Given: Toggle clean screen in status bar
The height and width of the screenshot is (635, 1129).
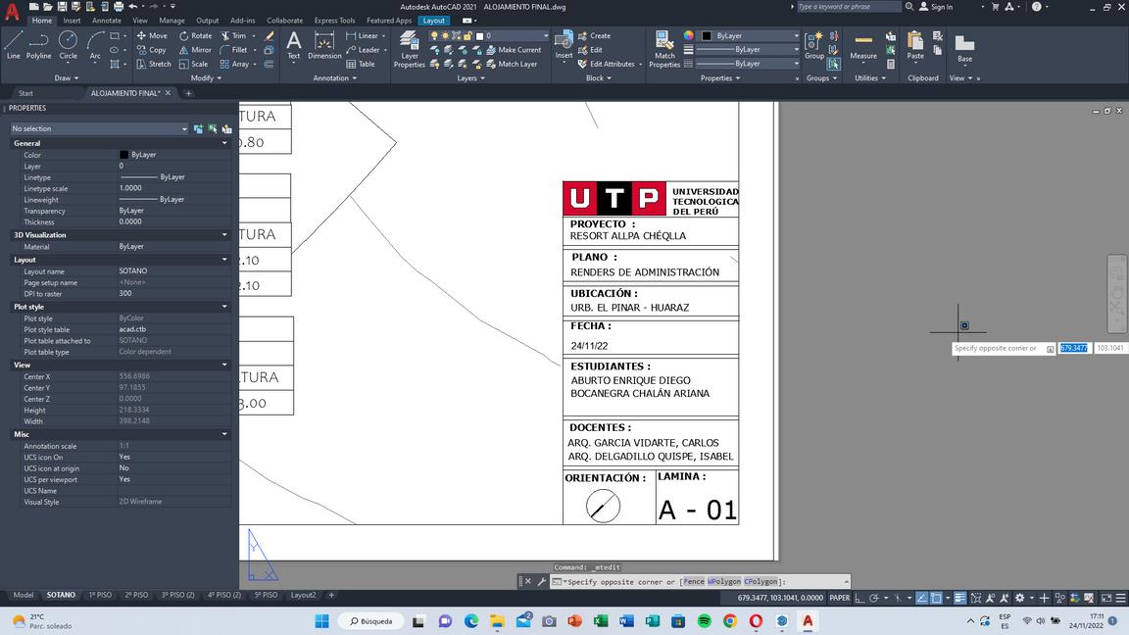Looking at the screenshot, I should point(1106,598).
